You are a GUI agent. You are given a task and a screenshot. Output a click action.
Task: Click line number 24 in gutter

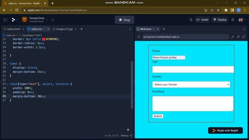(x=4, y=88)
